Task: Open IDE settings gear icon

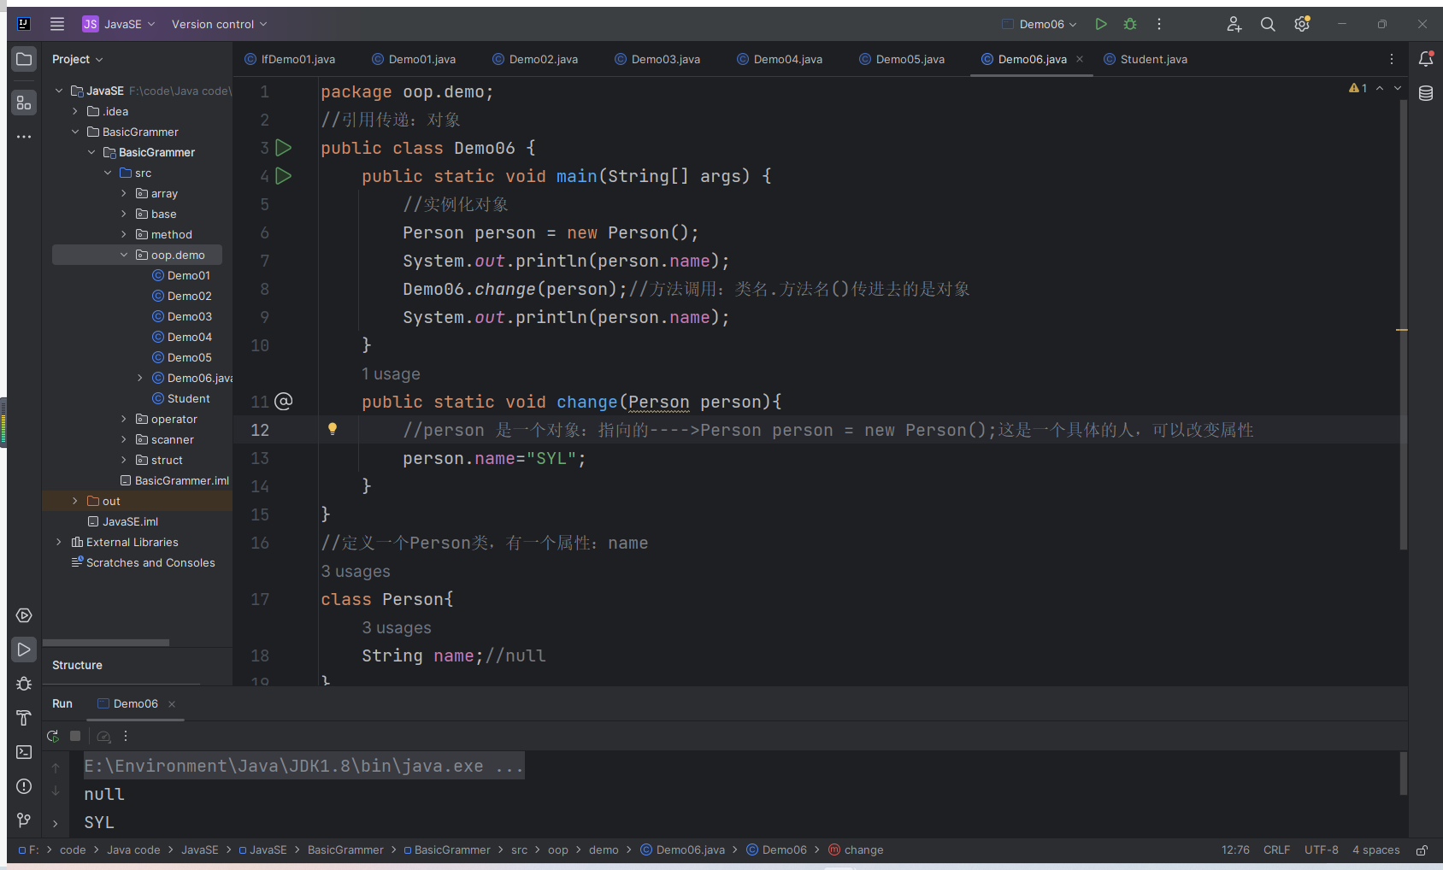Action: click(1302, 24)
